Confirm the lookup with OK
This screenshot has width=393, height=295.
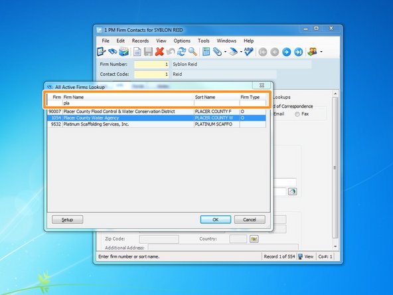216,219
